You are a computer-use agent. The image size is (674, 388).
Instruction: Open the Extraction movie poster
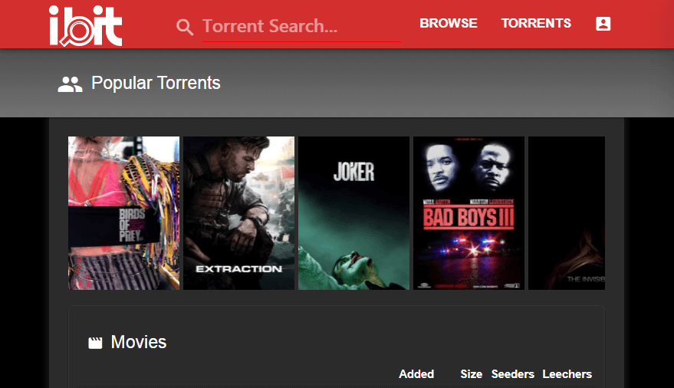pyautogui.click(x=239, y=213)
